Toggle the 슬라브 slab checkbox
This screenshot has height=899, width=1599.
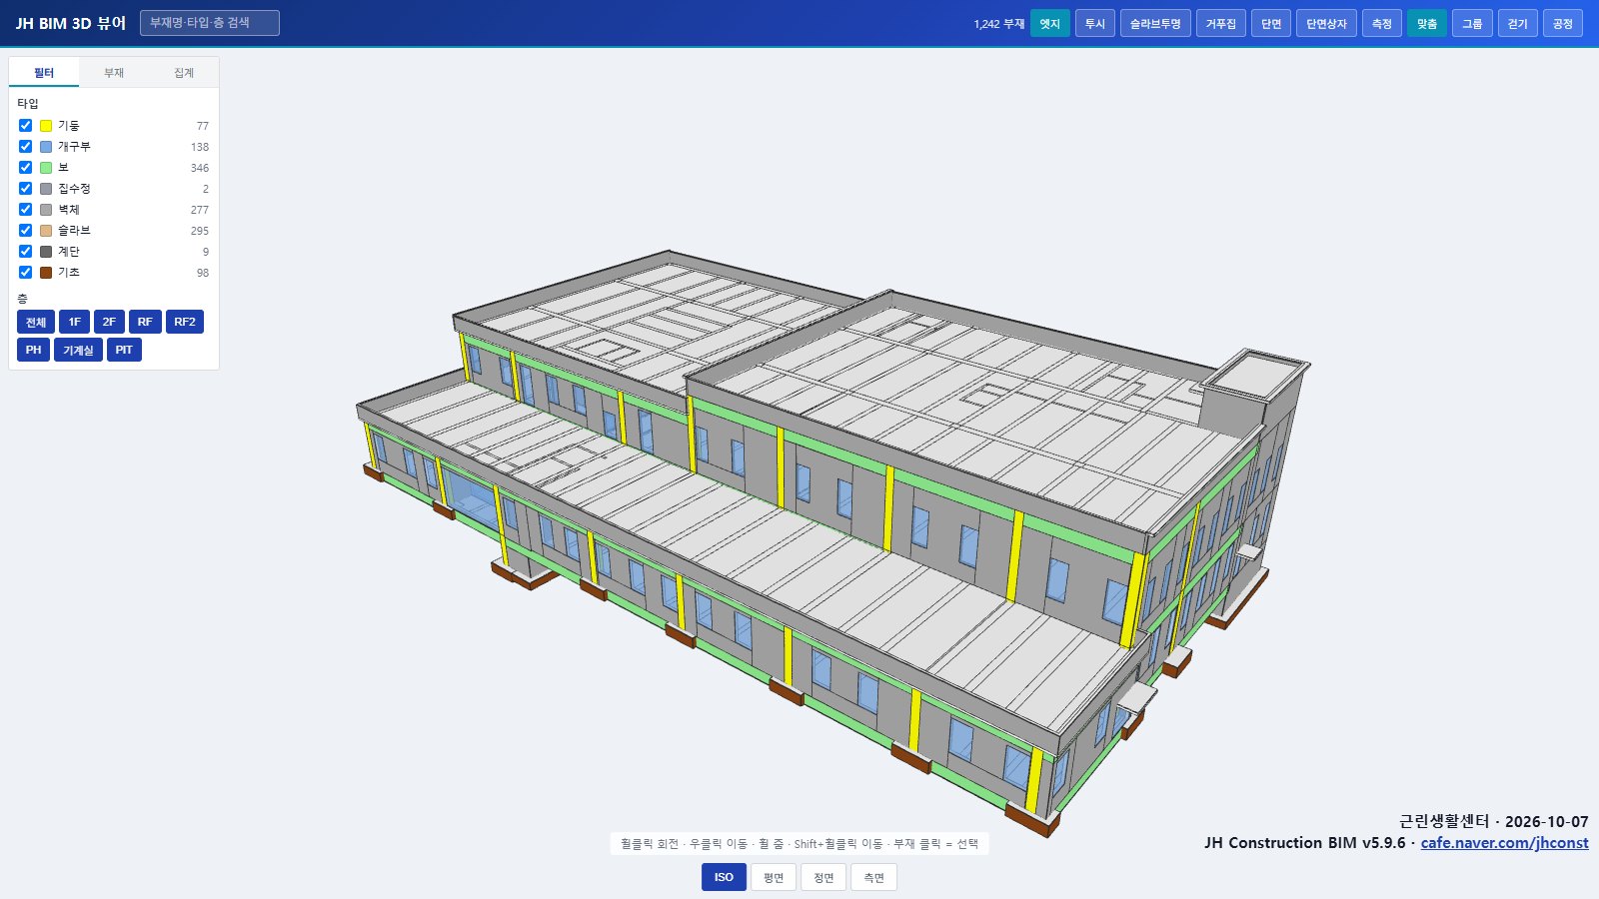[26, 230]
